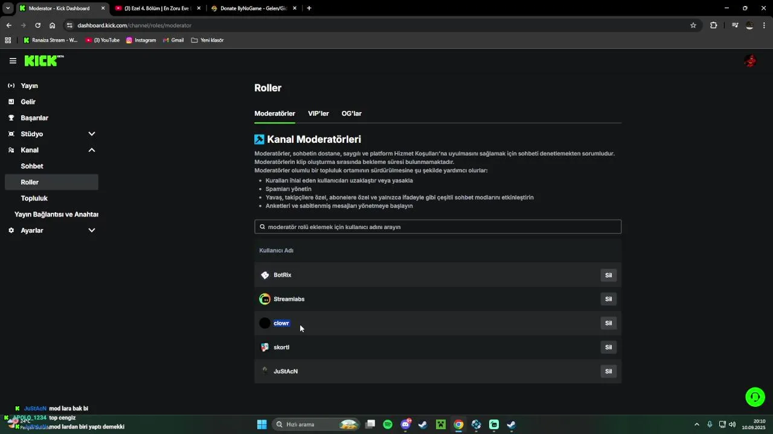Show hidden system tray icons
This screenshot has width=773, height=434.
coord(696,424)
